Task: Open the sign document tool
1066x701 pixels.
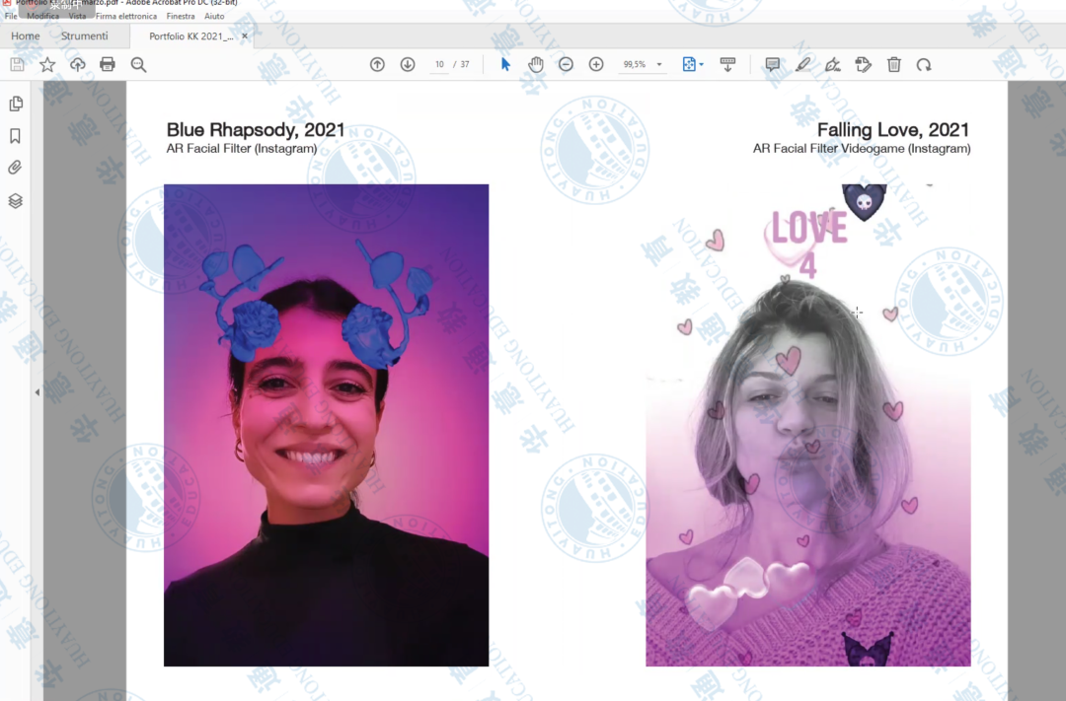Action: pyautogui.click(x=833, y=64)
